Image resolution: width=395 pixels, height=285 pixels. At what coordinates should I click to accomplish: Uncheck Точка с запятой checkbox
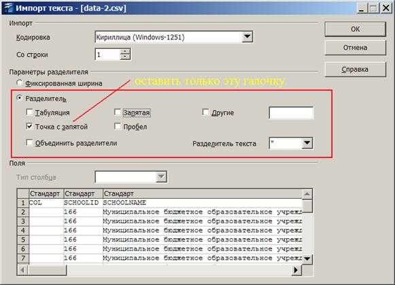(x=29, y=126)
